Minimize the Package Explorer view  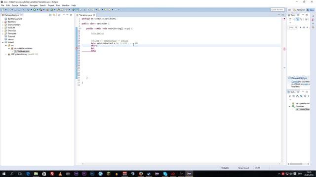67,15
